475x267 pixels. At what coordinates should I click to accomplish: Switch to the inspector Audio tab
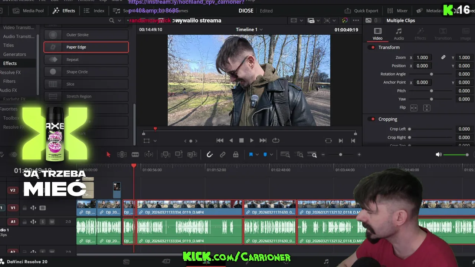tap(399, 34)
